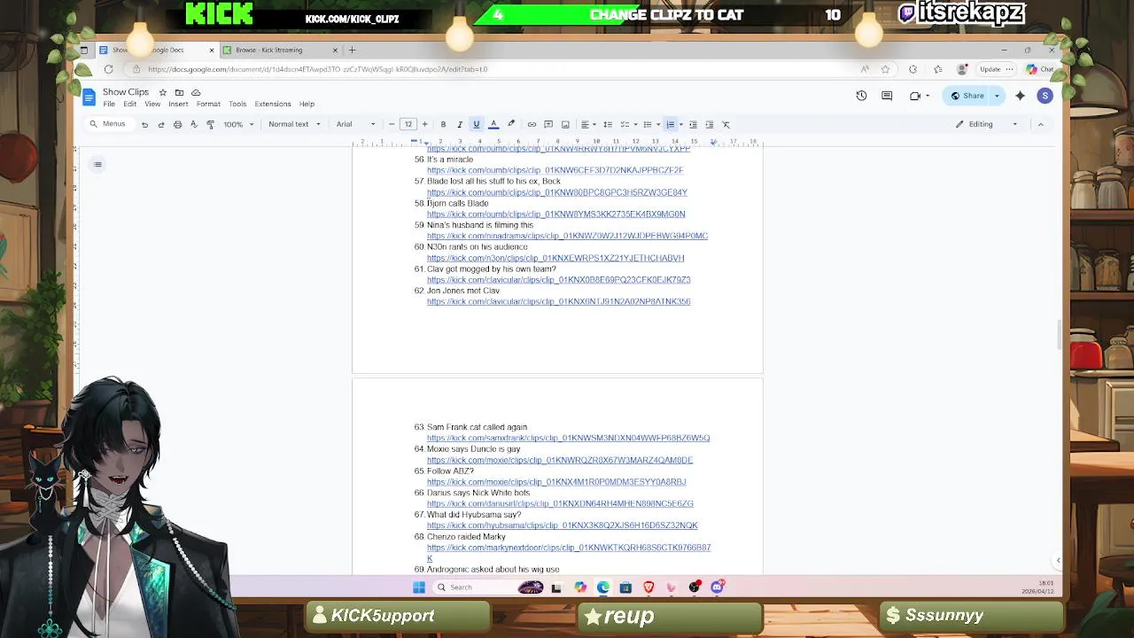Undo the last edit in Docs toolbar
Viewport: 1134px width, 638px height.
point(144,124)
